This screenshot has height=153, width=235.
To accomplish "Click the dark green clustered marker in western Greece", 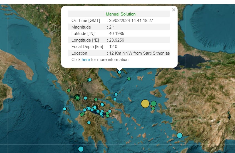I will point(77,97).
